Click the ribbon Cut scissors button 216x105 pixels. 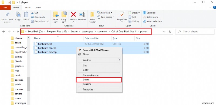pyautogui.click(x=35, y=13)
